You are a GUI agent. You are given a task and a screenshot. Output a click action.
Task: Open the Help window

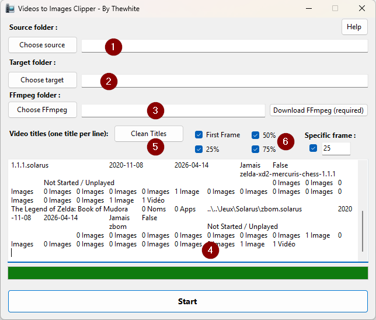tap(354, 27)
